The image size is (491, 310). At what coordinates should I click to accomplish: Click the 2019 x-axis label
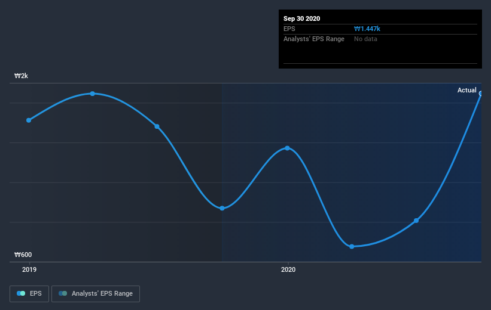tap(29, 269)
